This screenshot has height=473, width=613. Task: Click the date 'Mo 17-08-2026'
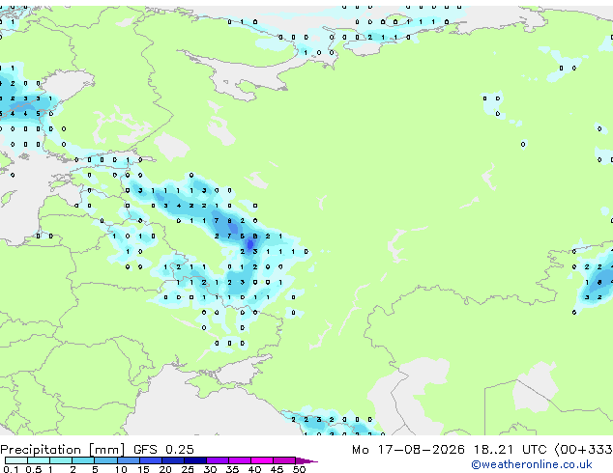(x=408, y=449)
